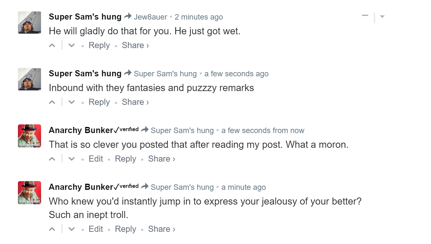Expand Share options under "Such an inept troll"
Image resolution: width=431 pixels, height=244 pixels.
click(x=162, y=229)
